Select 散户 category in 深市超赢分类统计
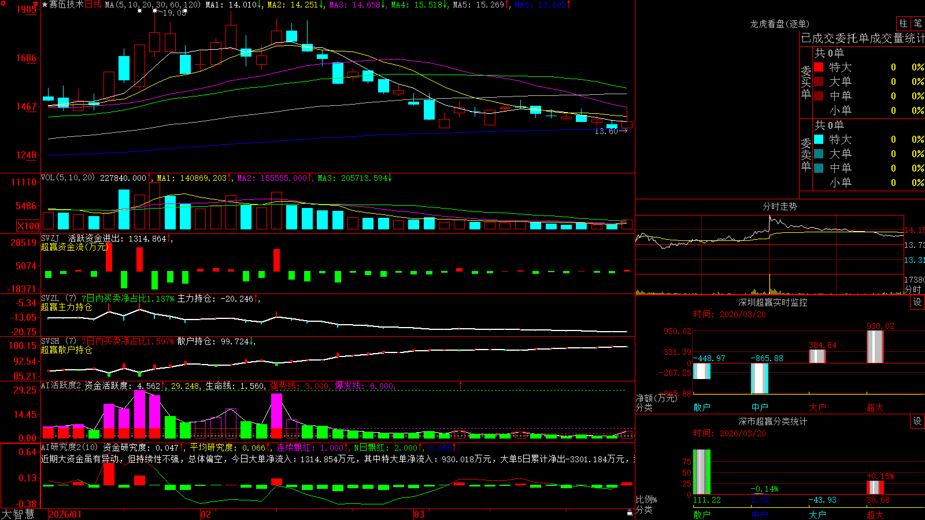 [x=702, y=514]
